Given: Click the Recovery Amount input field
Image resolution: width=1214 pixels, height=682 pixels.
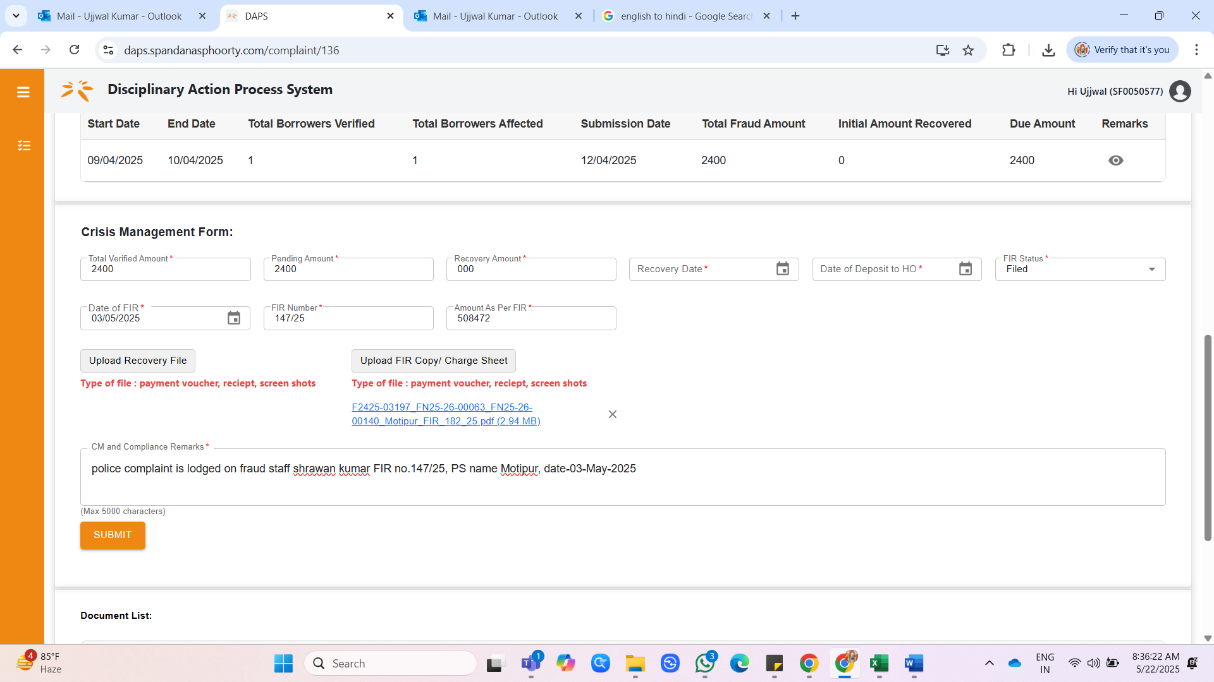Looking at the screenshot, I should [531, 270].
